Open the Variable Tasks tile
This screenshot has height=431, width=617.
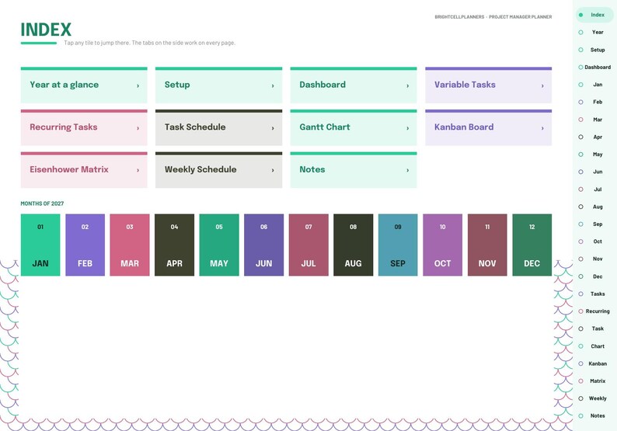click(488, 85)
